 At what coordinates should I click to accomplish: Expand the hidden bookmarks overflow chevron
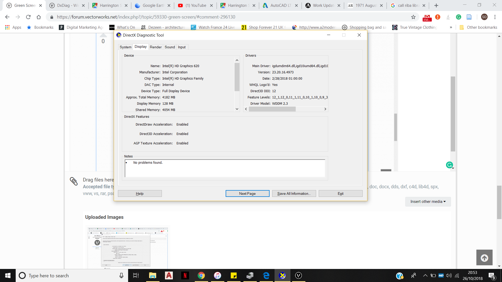pos(451,27)
